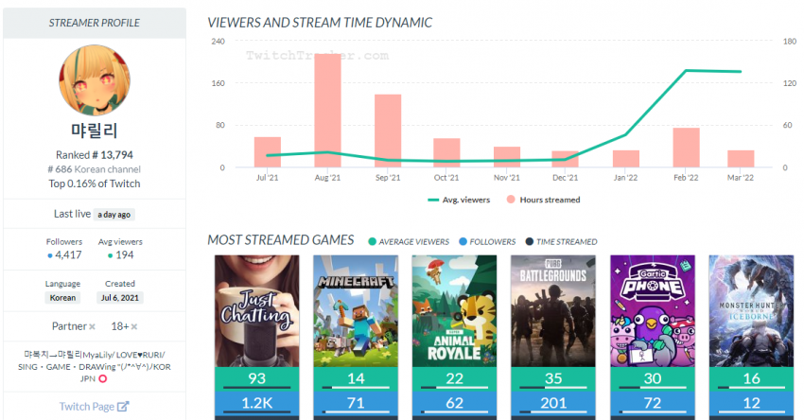Open the Twitch Page link

[x=94, y=407]
